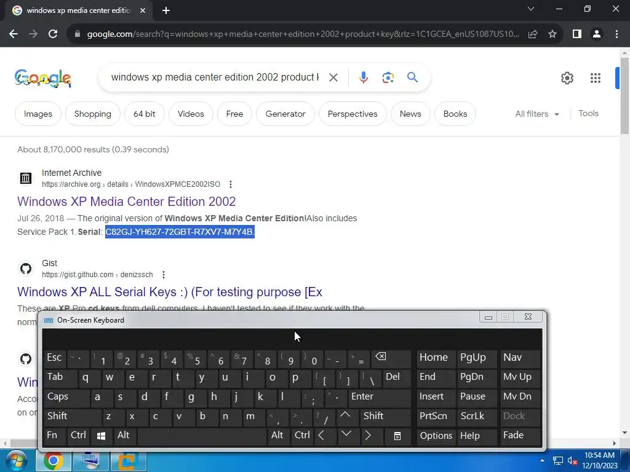Click the address bar URL
630x472 pixels.
tap(303, 34)
